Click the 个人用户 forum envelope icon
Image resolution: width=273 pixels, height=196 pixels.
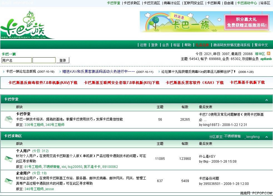tap(9, 158)
